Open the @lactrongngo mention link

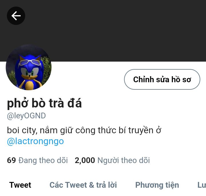pyautogui.click(x=35, y=141)
